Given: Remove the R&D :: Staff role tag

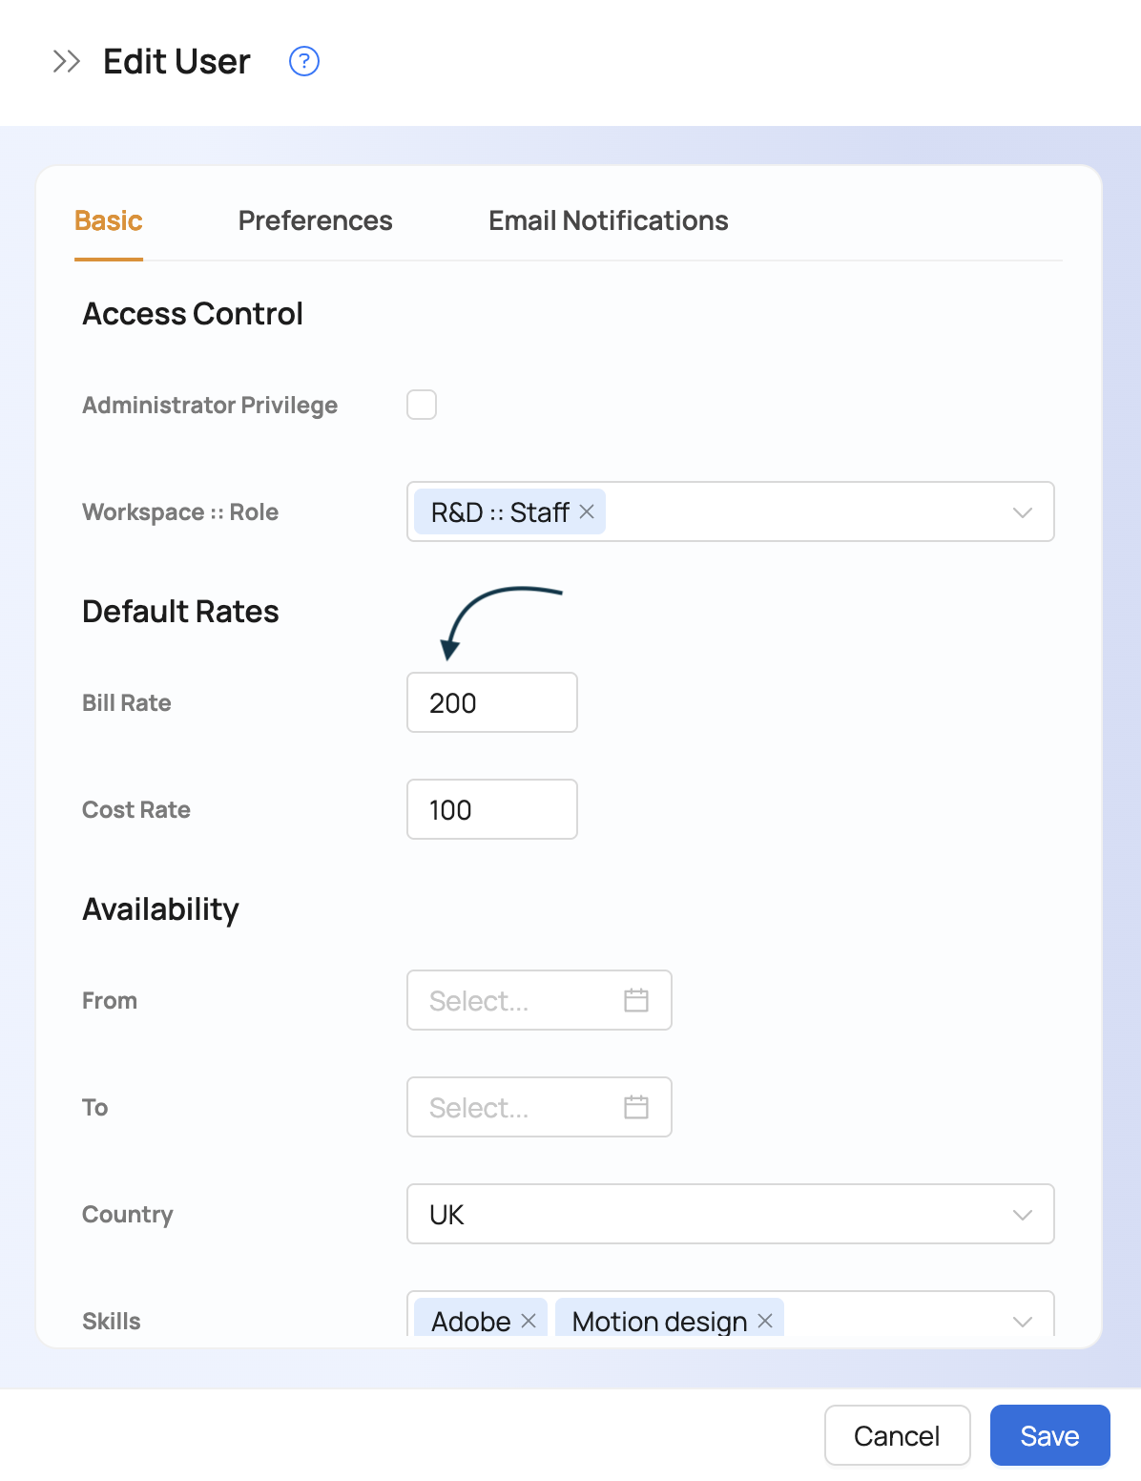Looking at the screenshot, I should click(587, 512).
